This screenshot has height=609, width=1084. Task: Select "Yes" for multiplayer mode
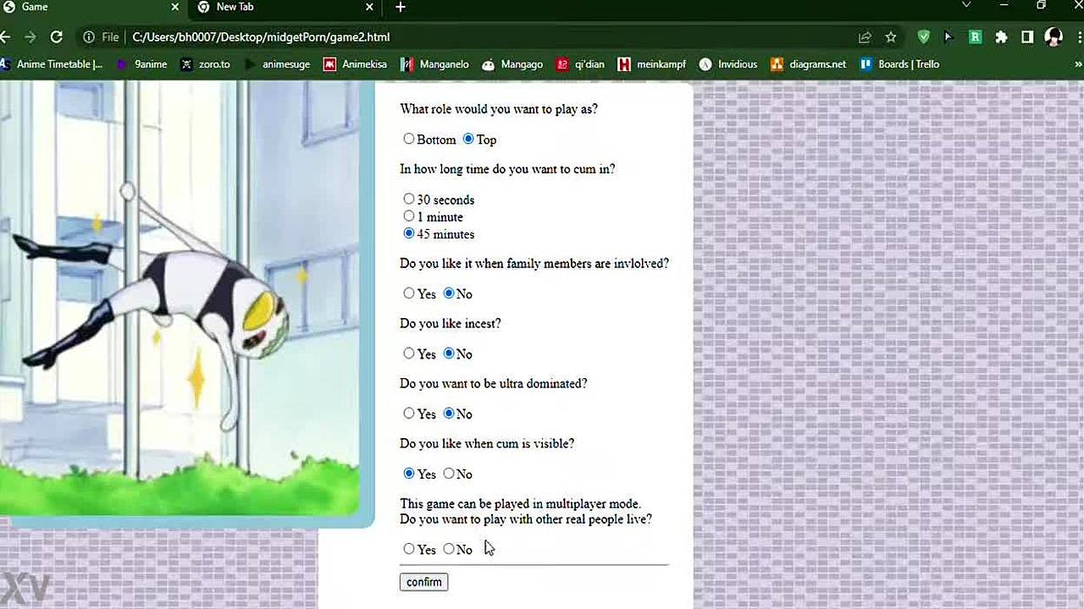click(x=409, y=549)
